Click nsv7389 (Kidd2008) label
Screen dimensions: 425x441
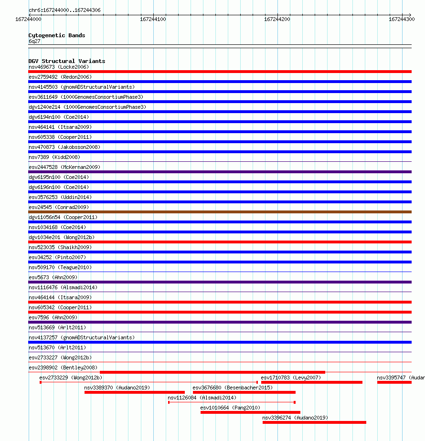coord(54,157)
